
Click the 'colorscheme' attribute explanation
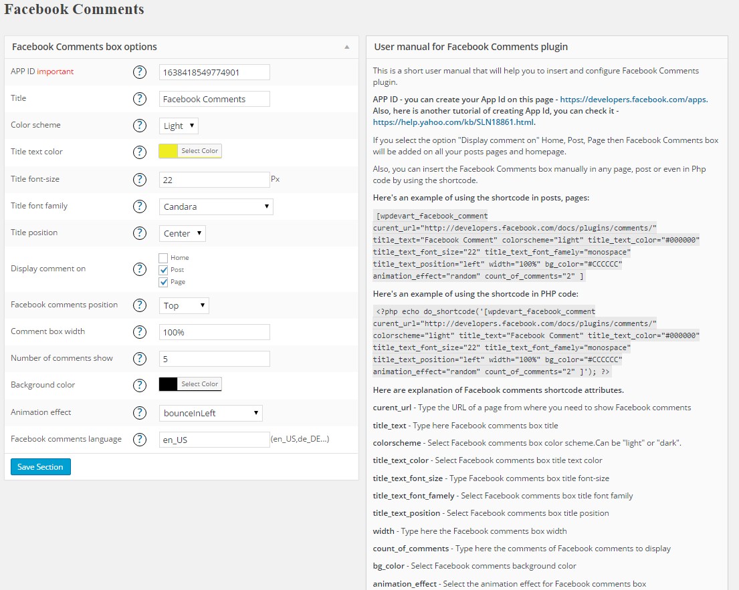[527, 443]
